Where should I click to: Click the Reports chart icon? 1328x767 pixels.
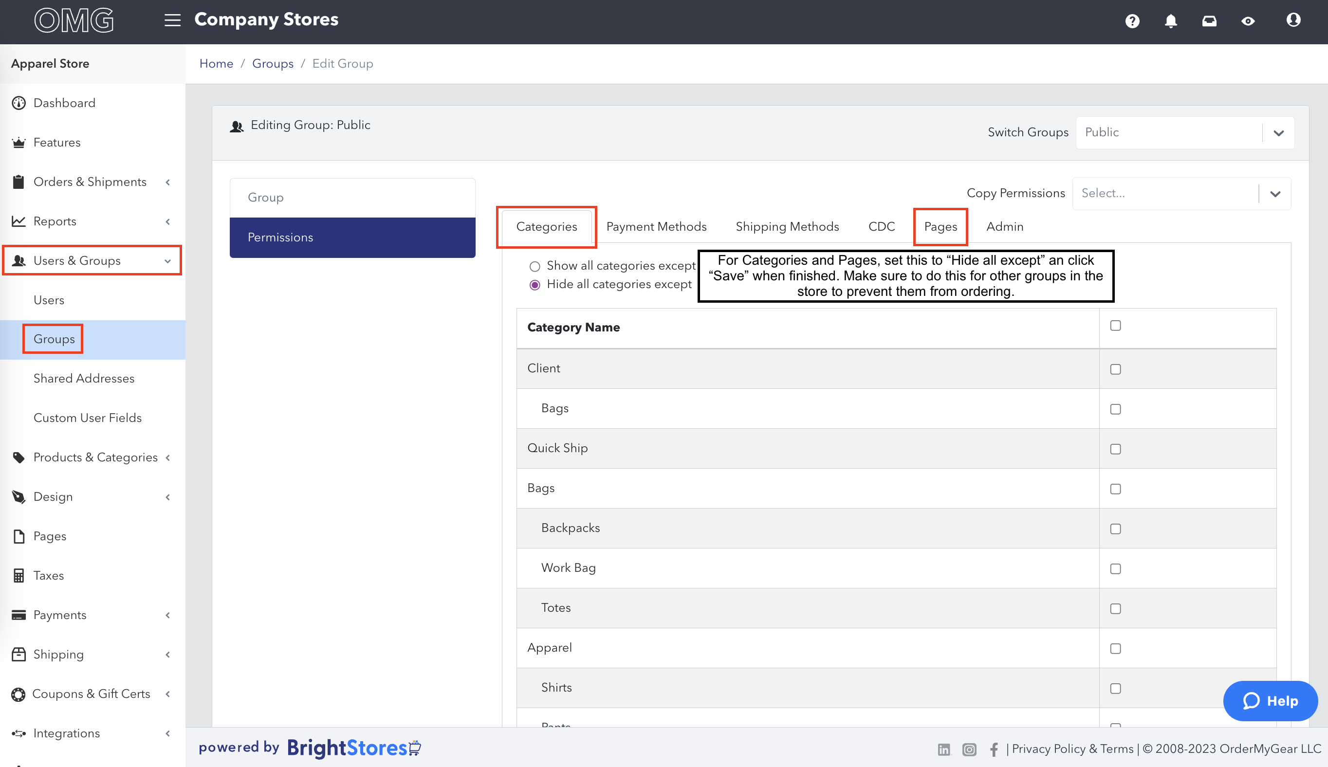pyautogui.click(x=18, y=221)
